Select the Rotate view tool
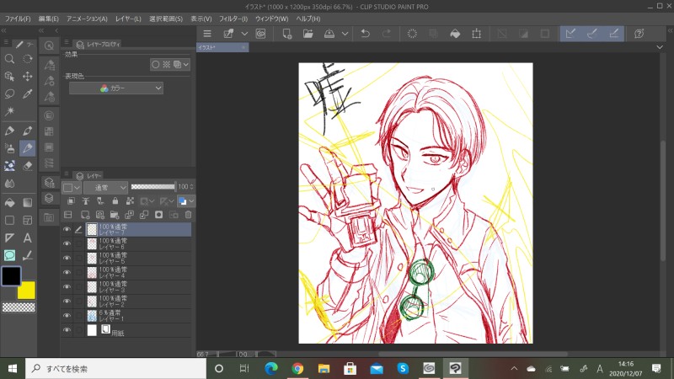 [x=28, y=59]
